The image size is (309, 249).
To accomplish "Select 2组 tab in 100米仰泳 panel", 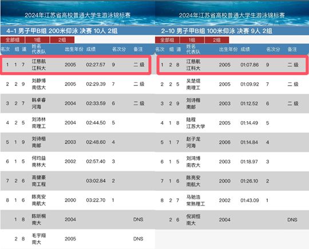I will point(217,40).
